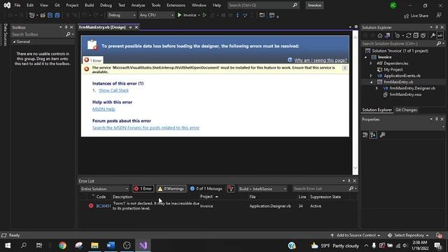
Task: Expand the ApplicationEvents.vb node
Action: point(371,76)
